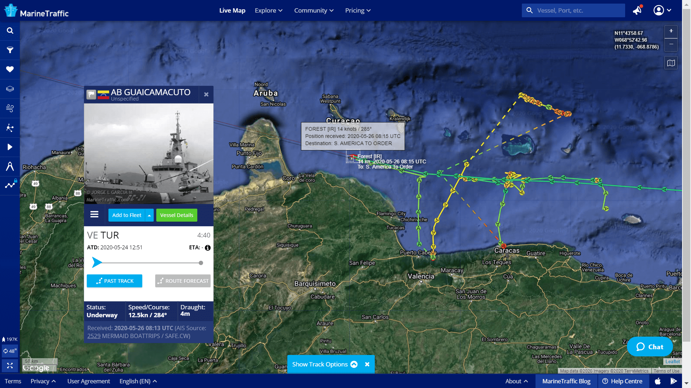Close the AB GUAICAMACUTO vessel panel
691x388 pixels.
coord(206,94)
